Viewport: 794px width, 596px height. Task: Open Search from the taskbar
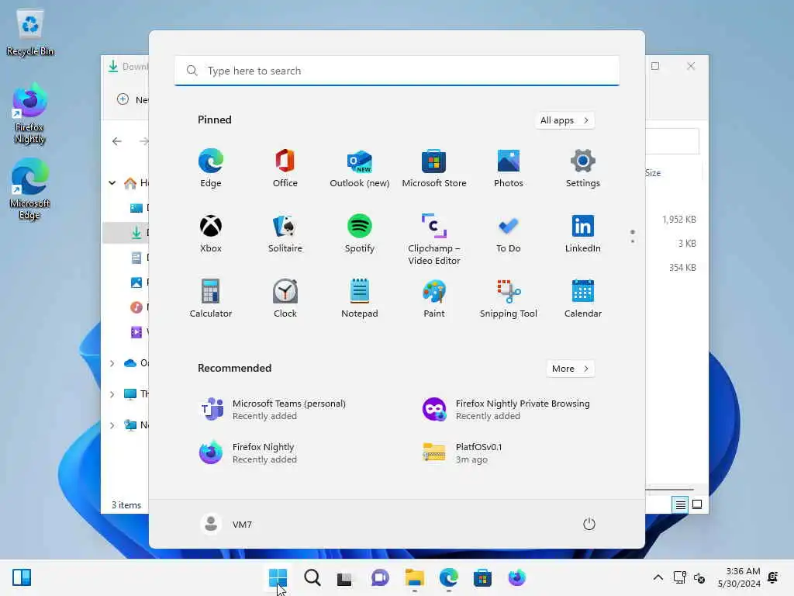(312, 577)
